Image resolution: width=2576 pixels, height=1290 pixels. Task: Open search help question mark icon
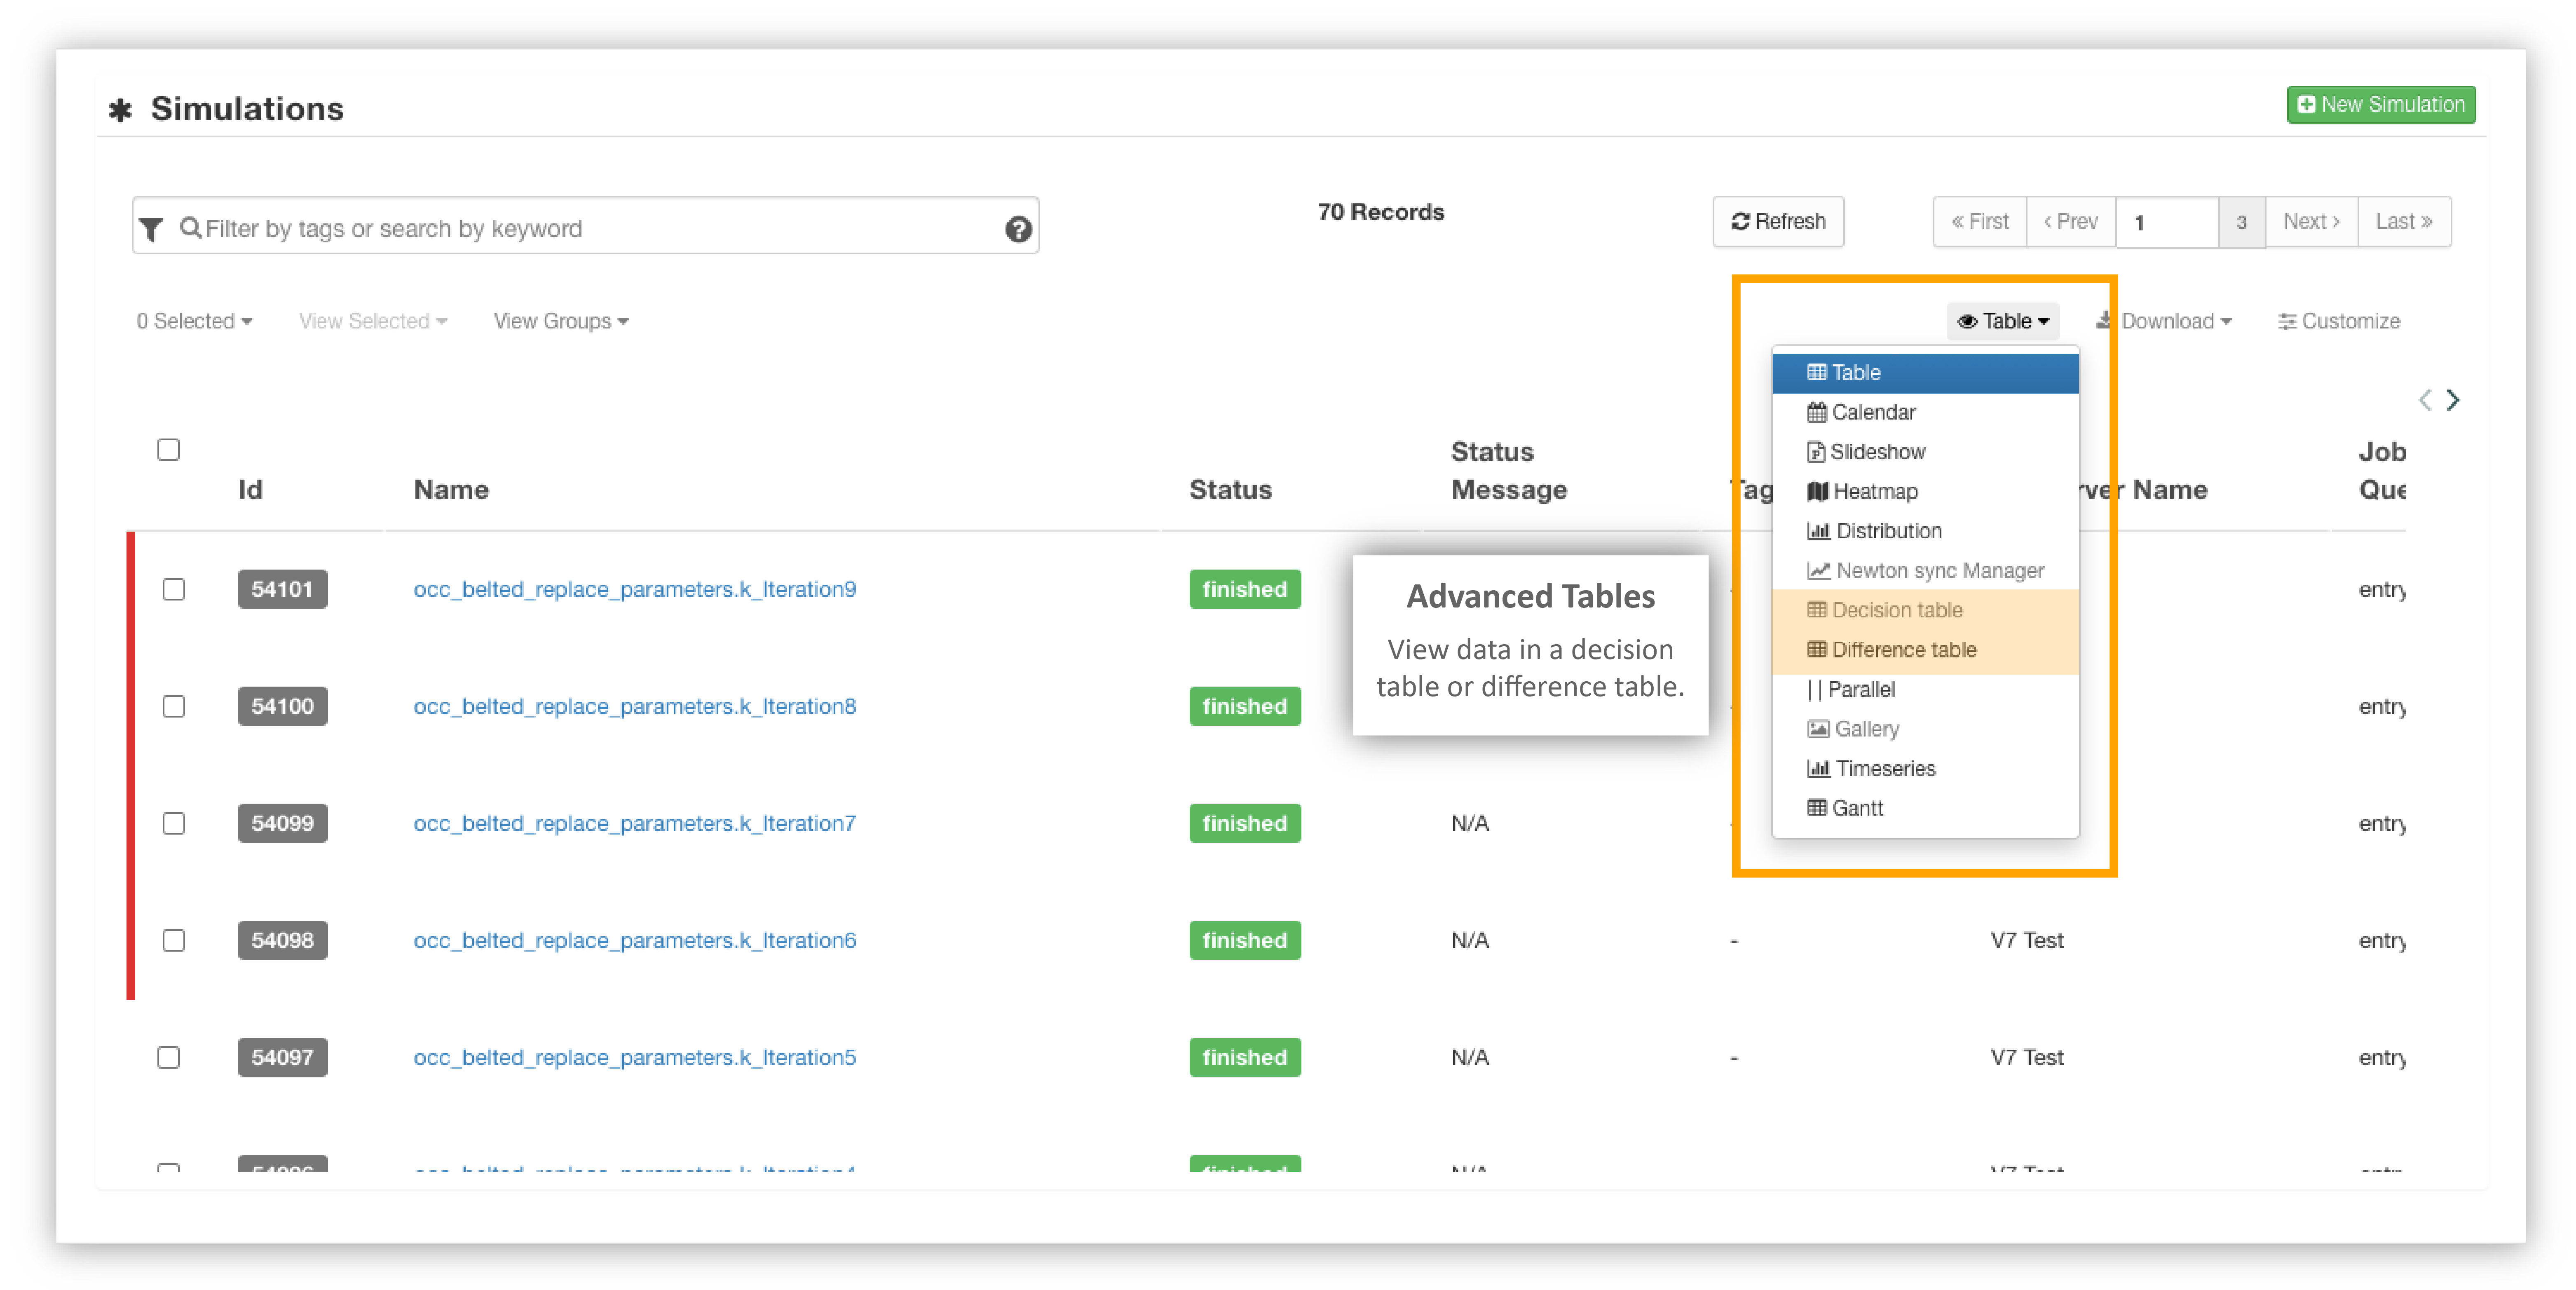click(x=1018, y=230)
